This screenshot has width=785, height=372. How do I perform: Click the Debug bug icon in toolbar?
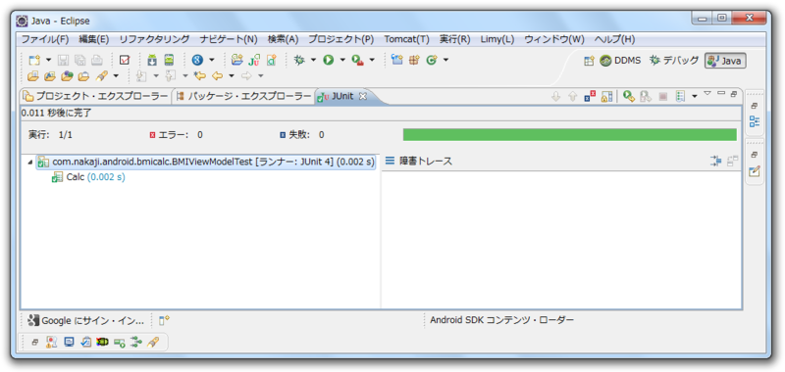(x=299, y=60)
